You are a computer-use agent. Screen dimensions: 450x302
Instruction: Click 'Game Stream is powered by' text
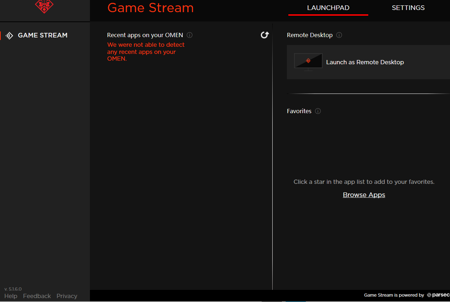394,295
